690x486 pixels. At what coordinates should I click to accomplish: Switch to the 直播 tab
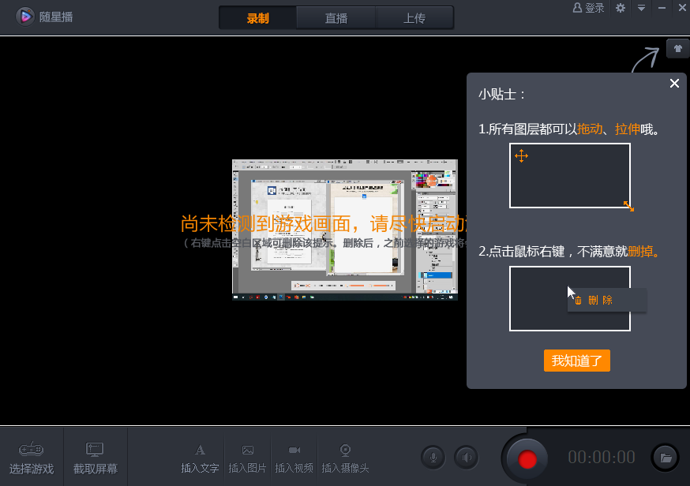(x=336, y=17)
